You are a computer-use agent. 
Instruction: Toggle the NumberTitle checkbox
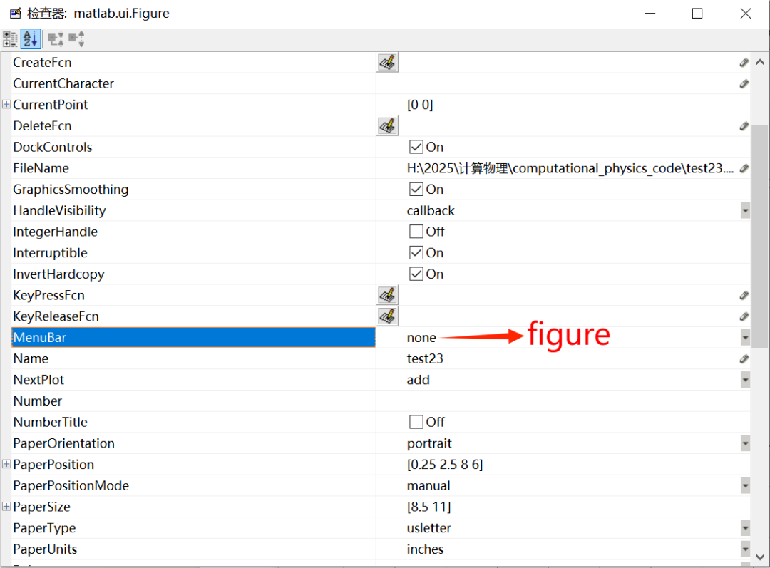(x=416, y=422)
